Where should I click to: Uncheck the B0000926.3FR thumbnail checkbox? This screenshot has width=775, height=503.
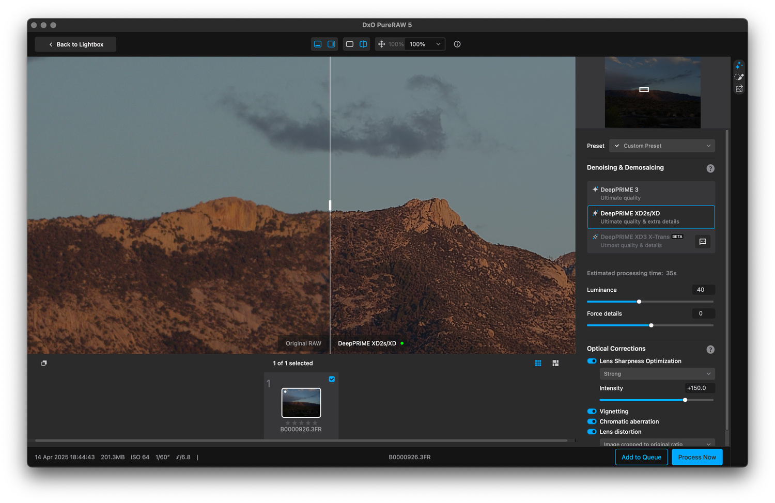coord(332,379)
